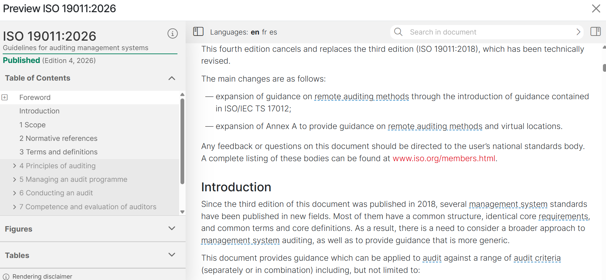Screen dimensions: 606x280
Task: Close the ISO 19011:2026 preview
Action: (596, 8)
